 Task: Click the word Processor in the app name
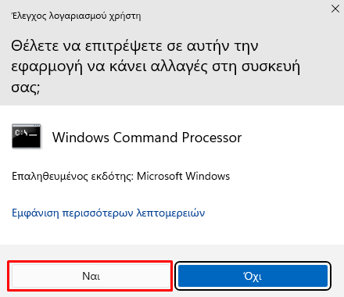[212, 138]
